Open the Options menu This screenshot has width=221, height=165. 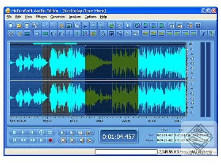tap(91, 17)
